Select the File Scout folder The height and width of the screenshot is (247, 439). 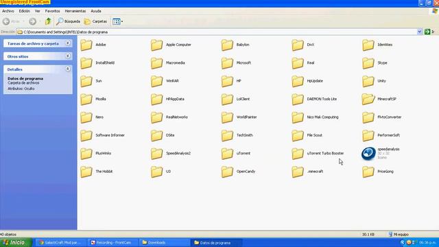(x=307, y=135)
